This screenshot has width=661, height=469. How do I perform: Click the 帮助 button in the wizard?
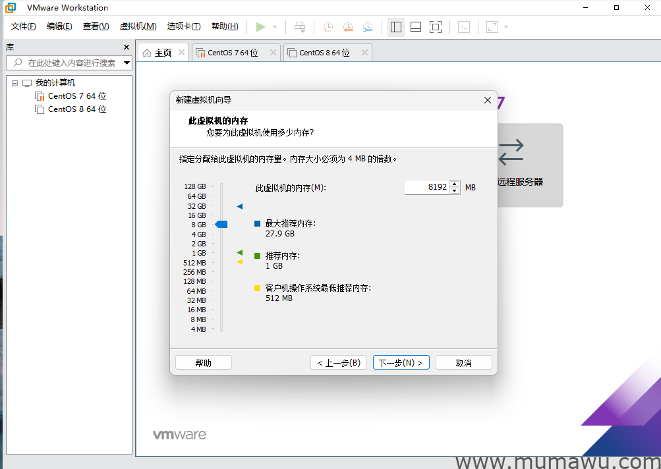203,362
